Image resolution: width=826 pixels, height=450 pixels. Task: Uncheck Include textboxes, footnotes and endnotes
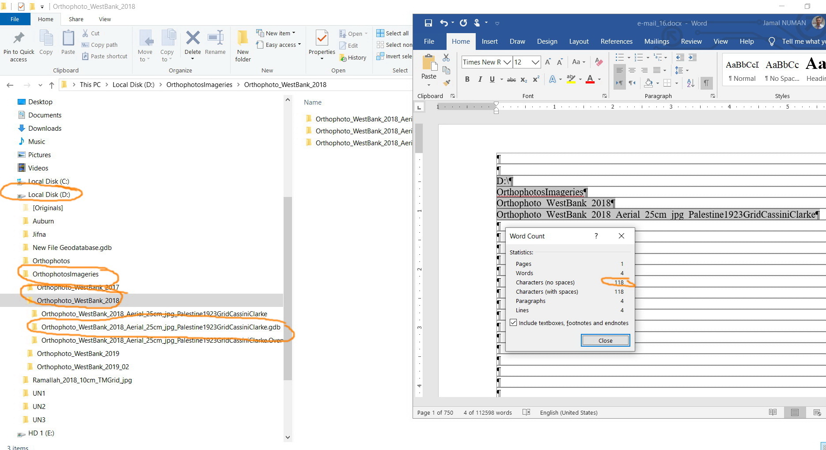(513, 323)
